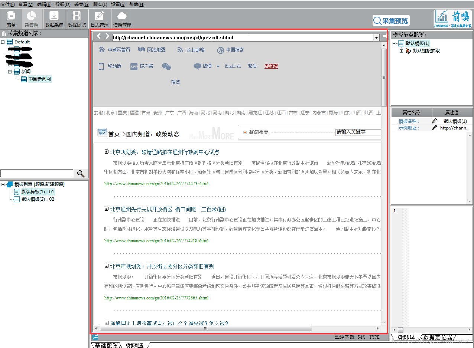Open the 帮助(H) menu
This screenshot has height=348, width=474.
pos(137,4)
